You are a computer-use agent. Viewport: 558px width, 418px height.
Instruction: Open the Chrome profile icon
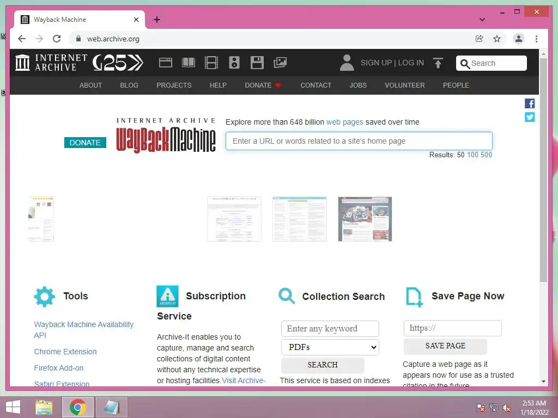click(519, 39)
